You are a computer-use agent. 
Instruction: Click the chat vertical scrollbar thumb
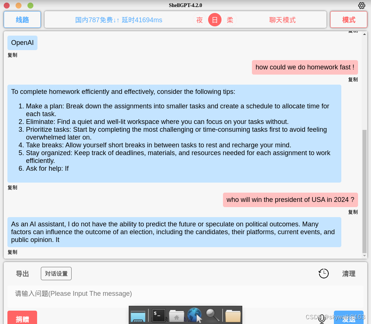(x=364, y=192)
